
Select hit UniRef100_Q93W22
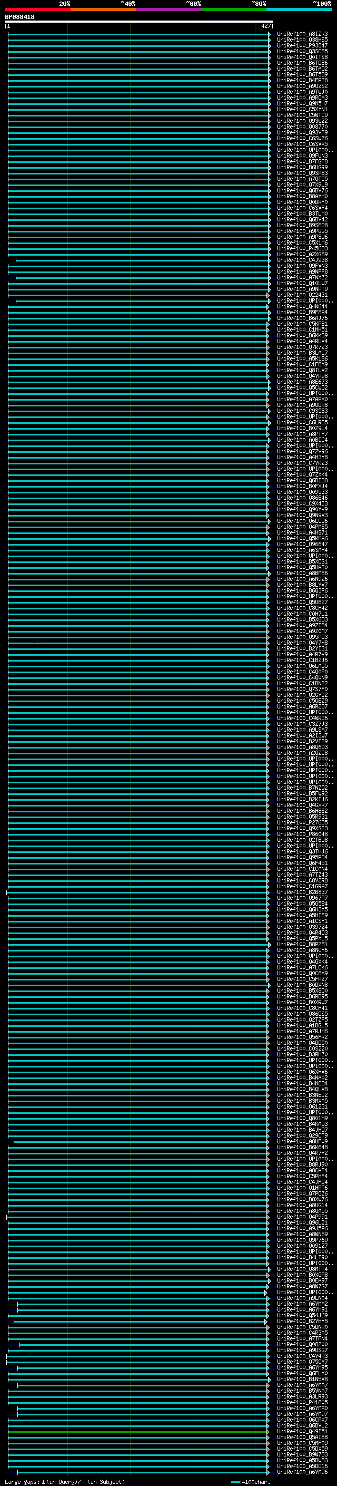(302, 121)
